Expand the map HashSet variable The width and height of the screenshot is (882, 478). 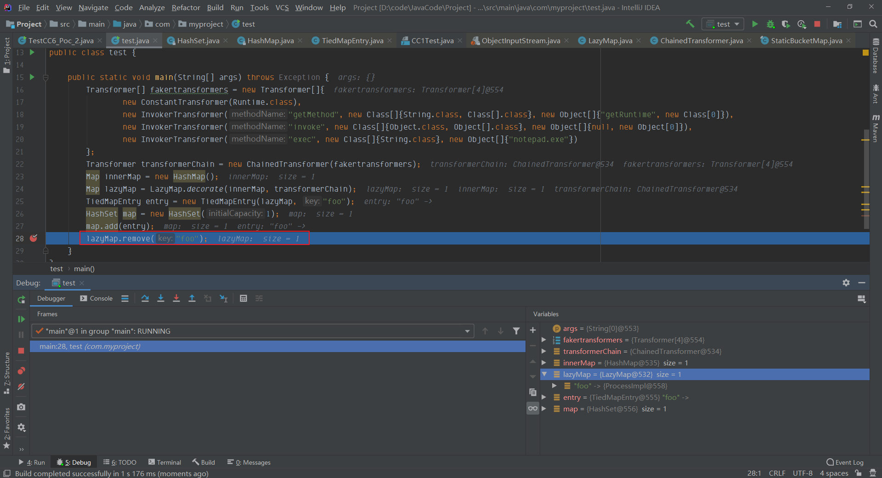click(544, 409)
